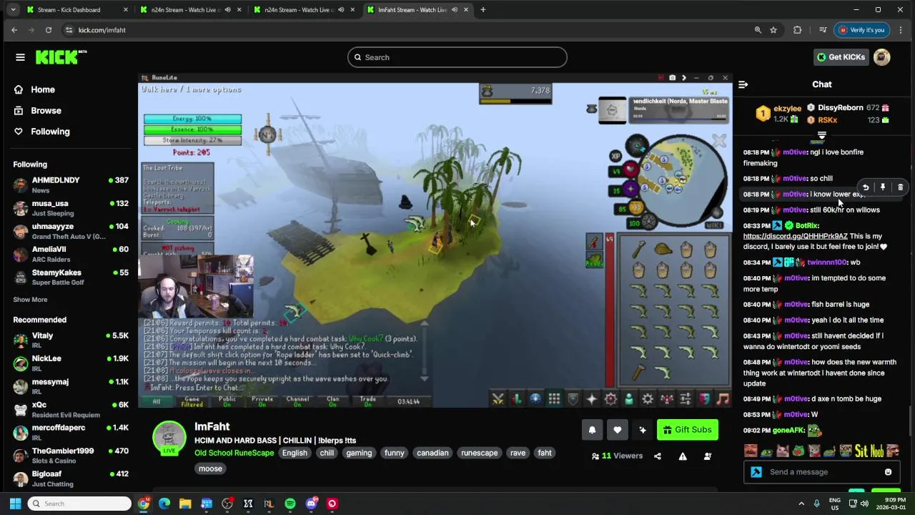
Task: Share the stream with the share icon
Action: [x=658, y=456]
